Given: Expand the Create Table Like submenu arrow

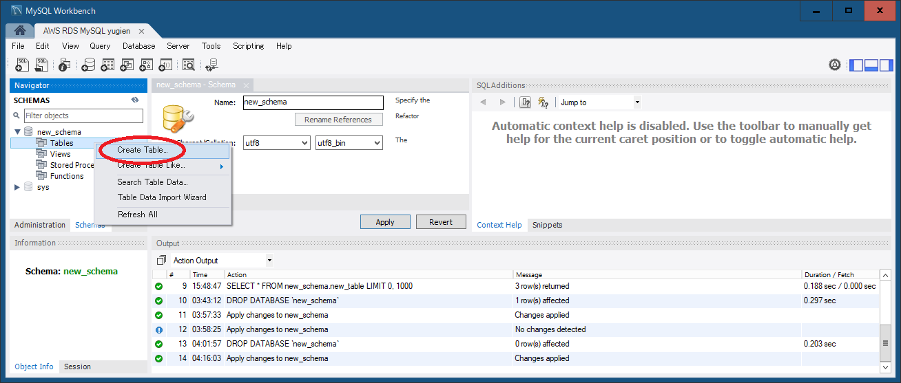Looking at the screenshot, I should point(222,166).
